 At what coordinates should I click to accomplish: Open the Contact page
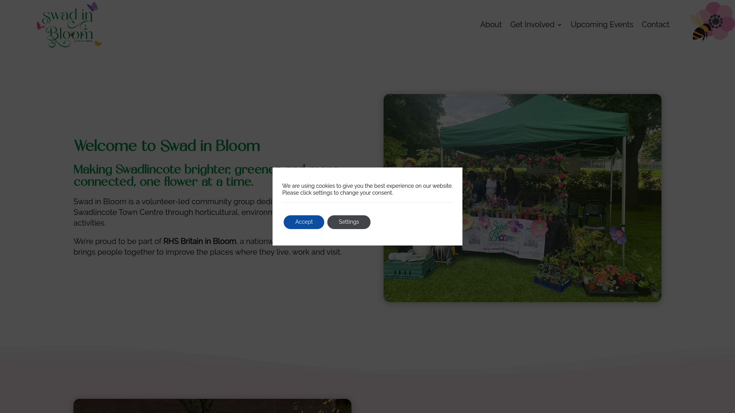pyautogui.click(x=655, y=24)
